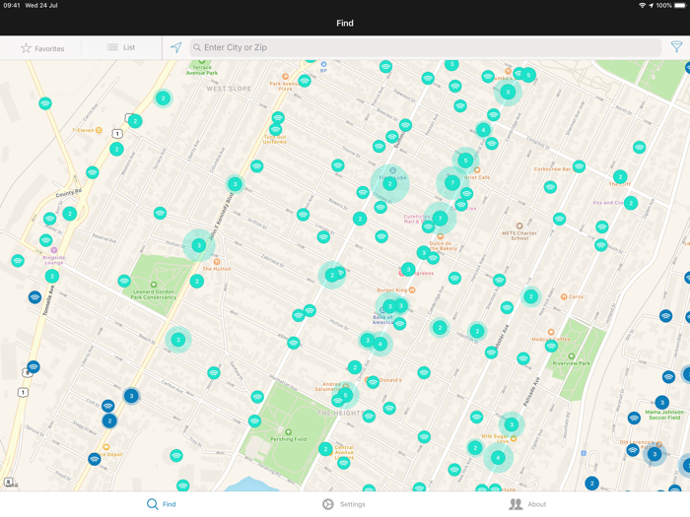Screen dimensions: 690x517
Task: Select the 2 cluster in West Slope
Action: [164, 98]
